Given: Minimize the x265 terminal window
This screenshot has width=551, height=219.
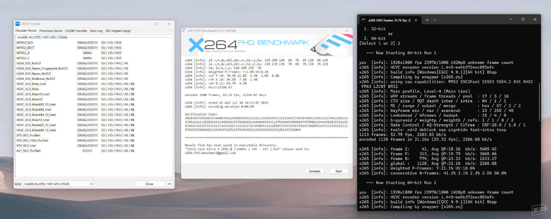Looking at the screenshot, I should point(511,19).
